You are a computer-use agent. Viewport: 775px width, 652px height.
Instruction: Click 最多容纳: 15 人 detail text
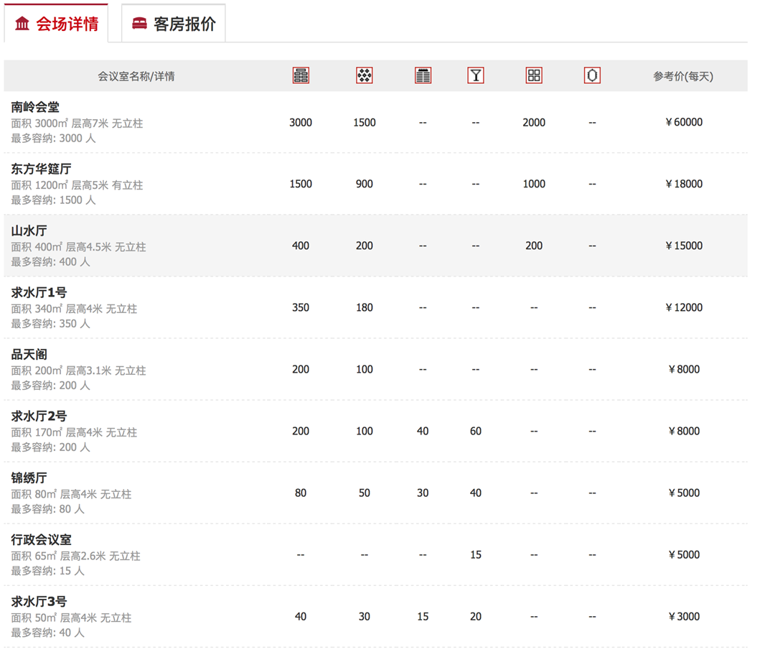[x=47, y=571]
